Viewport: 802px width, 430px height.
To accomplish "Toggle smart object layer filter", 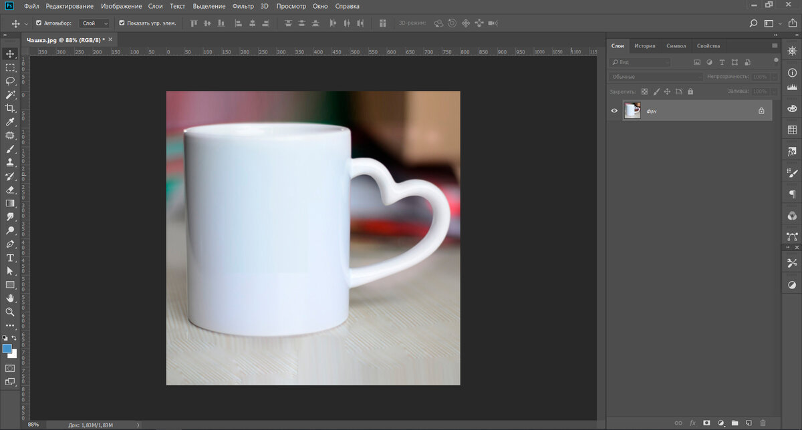I will click(x=748, y=62).
